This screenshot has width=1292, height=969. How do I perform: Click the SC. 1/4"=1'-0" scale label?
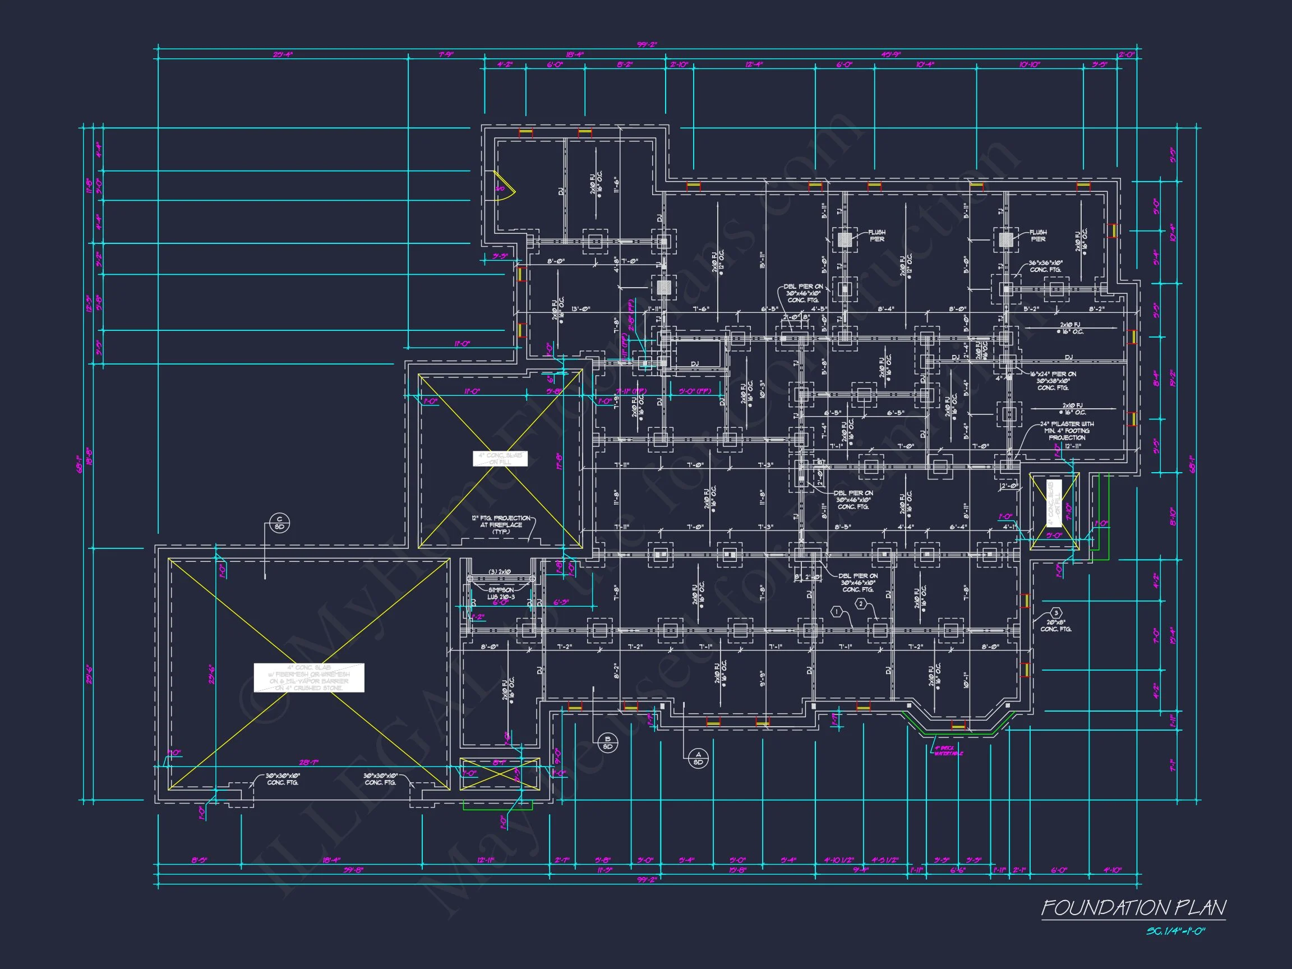click(1175, 931)
